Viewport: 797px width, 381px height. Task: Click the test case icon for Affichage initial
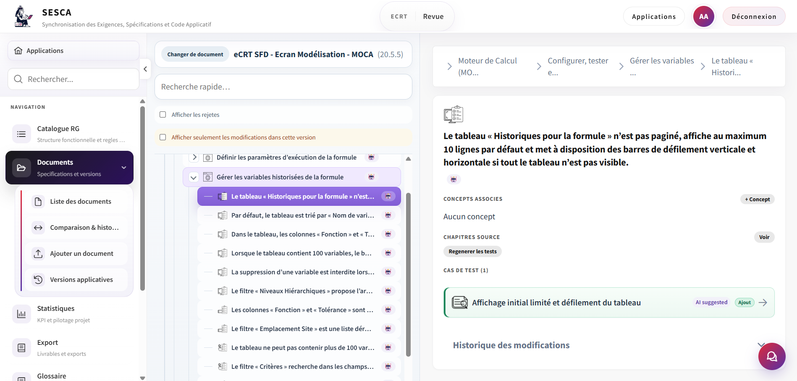(x=460, y=302)
